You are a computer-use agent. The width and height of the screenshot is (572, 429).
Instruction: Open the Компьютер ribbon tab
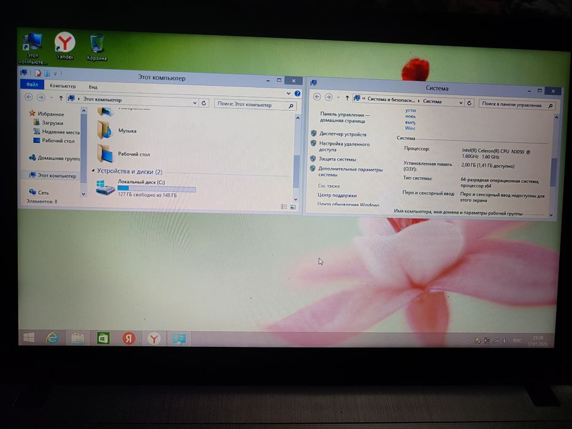click(63, 86)
